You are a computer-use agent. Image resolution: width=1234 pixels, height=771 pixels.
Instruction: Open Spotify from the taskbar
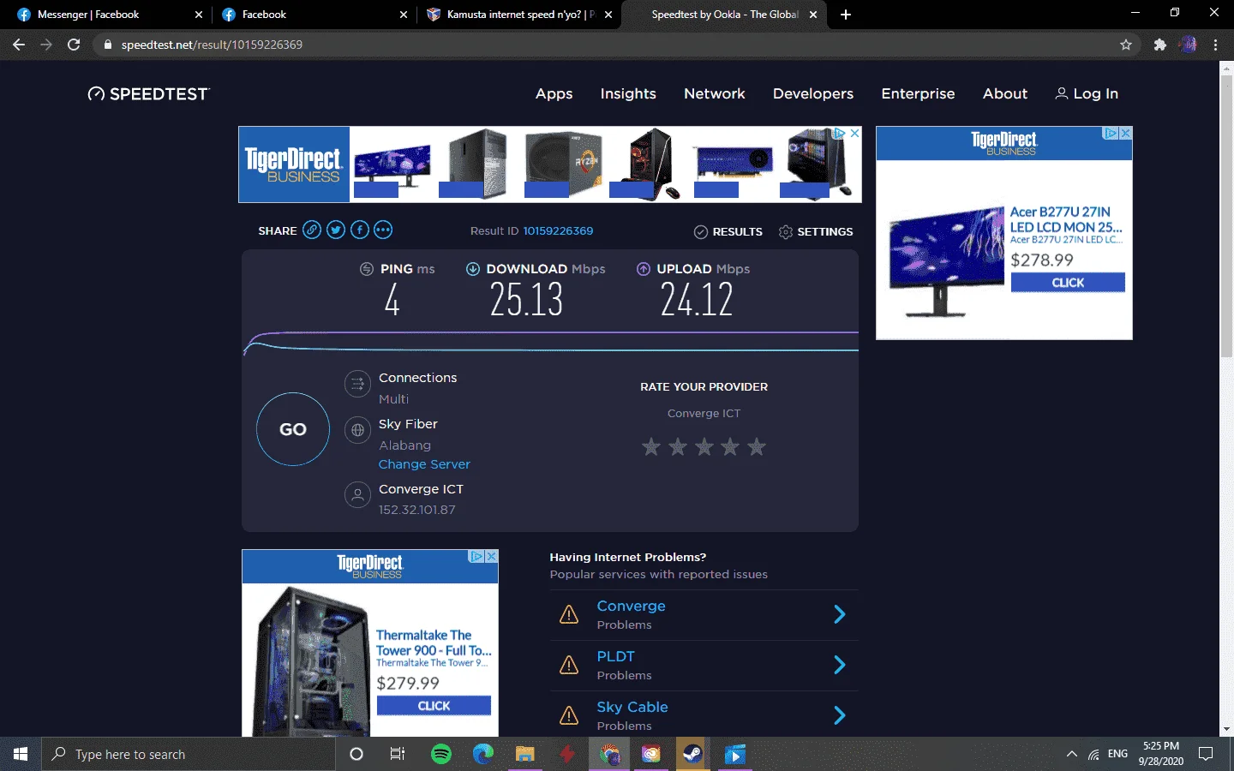click(441, 754)
